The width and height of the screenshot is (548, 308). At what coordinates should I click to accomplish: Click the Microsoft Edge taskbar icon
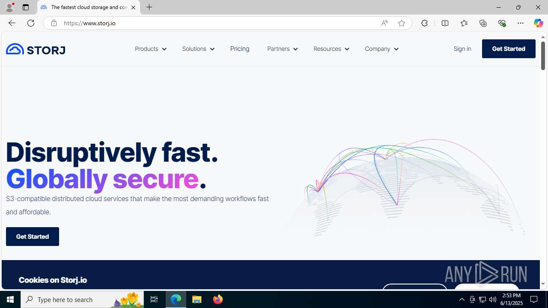[176, 299]
